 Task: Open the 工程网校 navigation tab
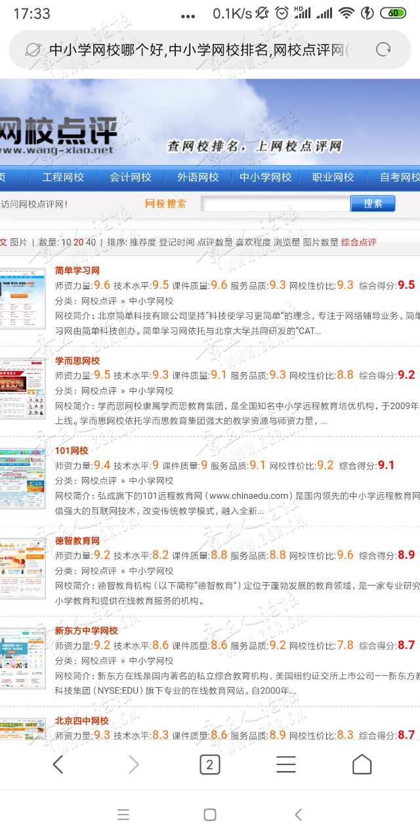pyautogui.click(x=63, y=177)
